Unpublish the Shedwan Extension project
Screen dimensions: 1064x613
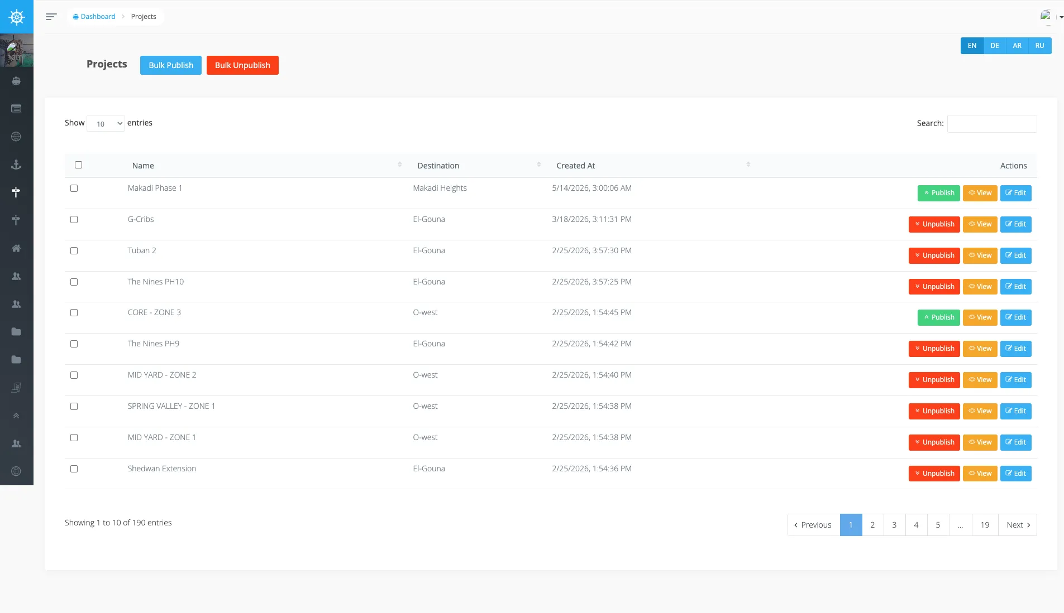(x=934, y=474)
